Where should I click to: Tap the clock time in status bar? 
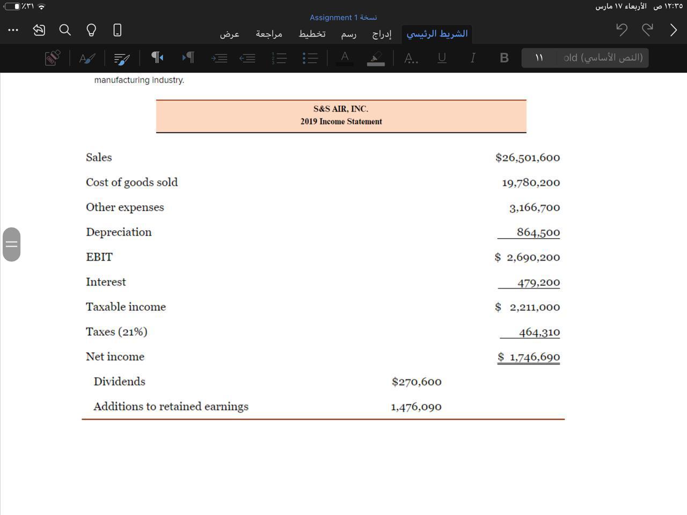tap(668, 6)
